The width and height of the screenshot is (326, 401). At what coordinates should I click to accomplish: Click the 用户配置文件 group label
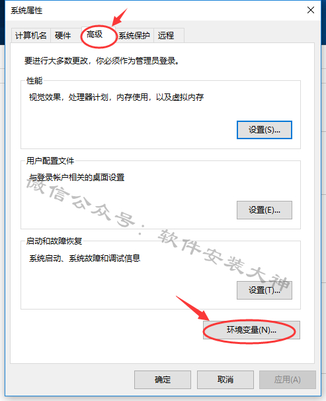[50, 161]
